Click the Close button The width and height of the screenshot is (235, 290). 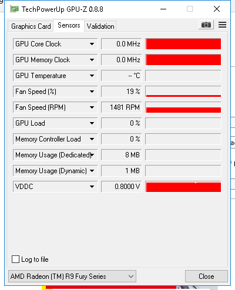[x=206, y=276]
